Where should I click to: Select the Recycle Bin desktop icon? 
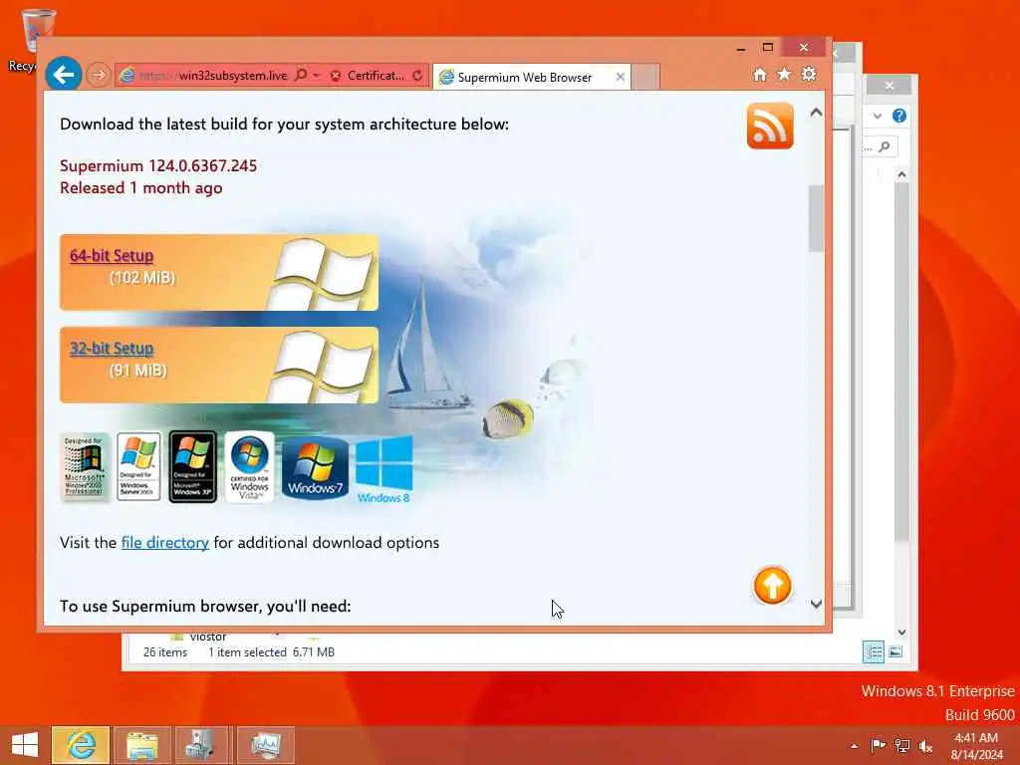[38, 39]
